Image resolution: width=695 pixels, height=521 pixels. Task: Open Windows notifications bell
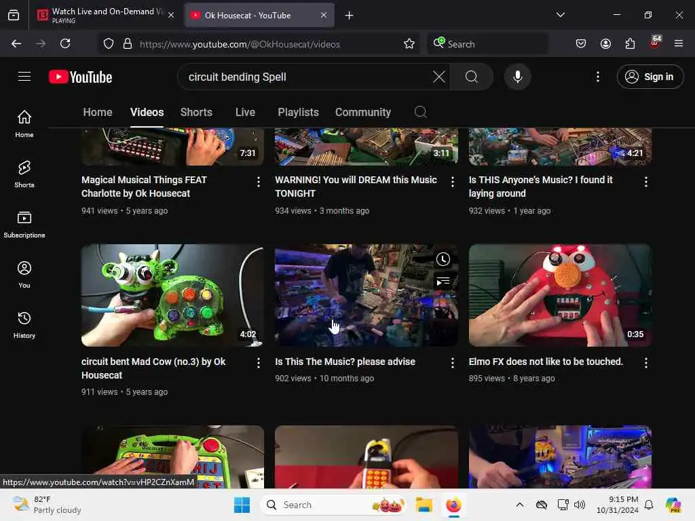(x=648, y=505)
